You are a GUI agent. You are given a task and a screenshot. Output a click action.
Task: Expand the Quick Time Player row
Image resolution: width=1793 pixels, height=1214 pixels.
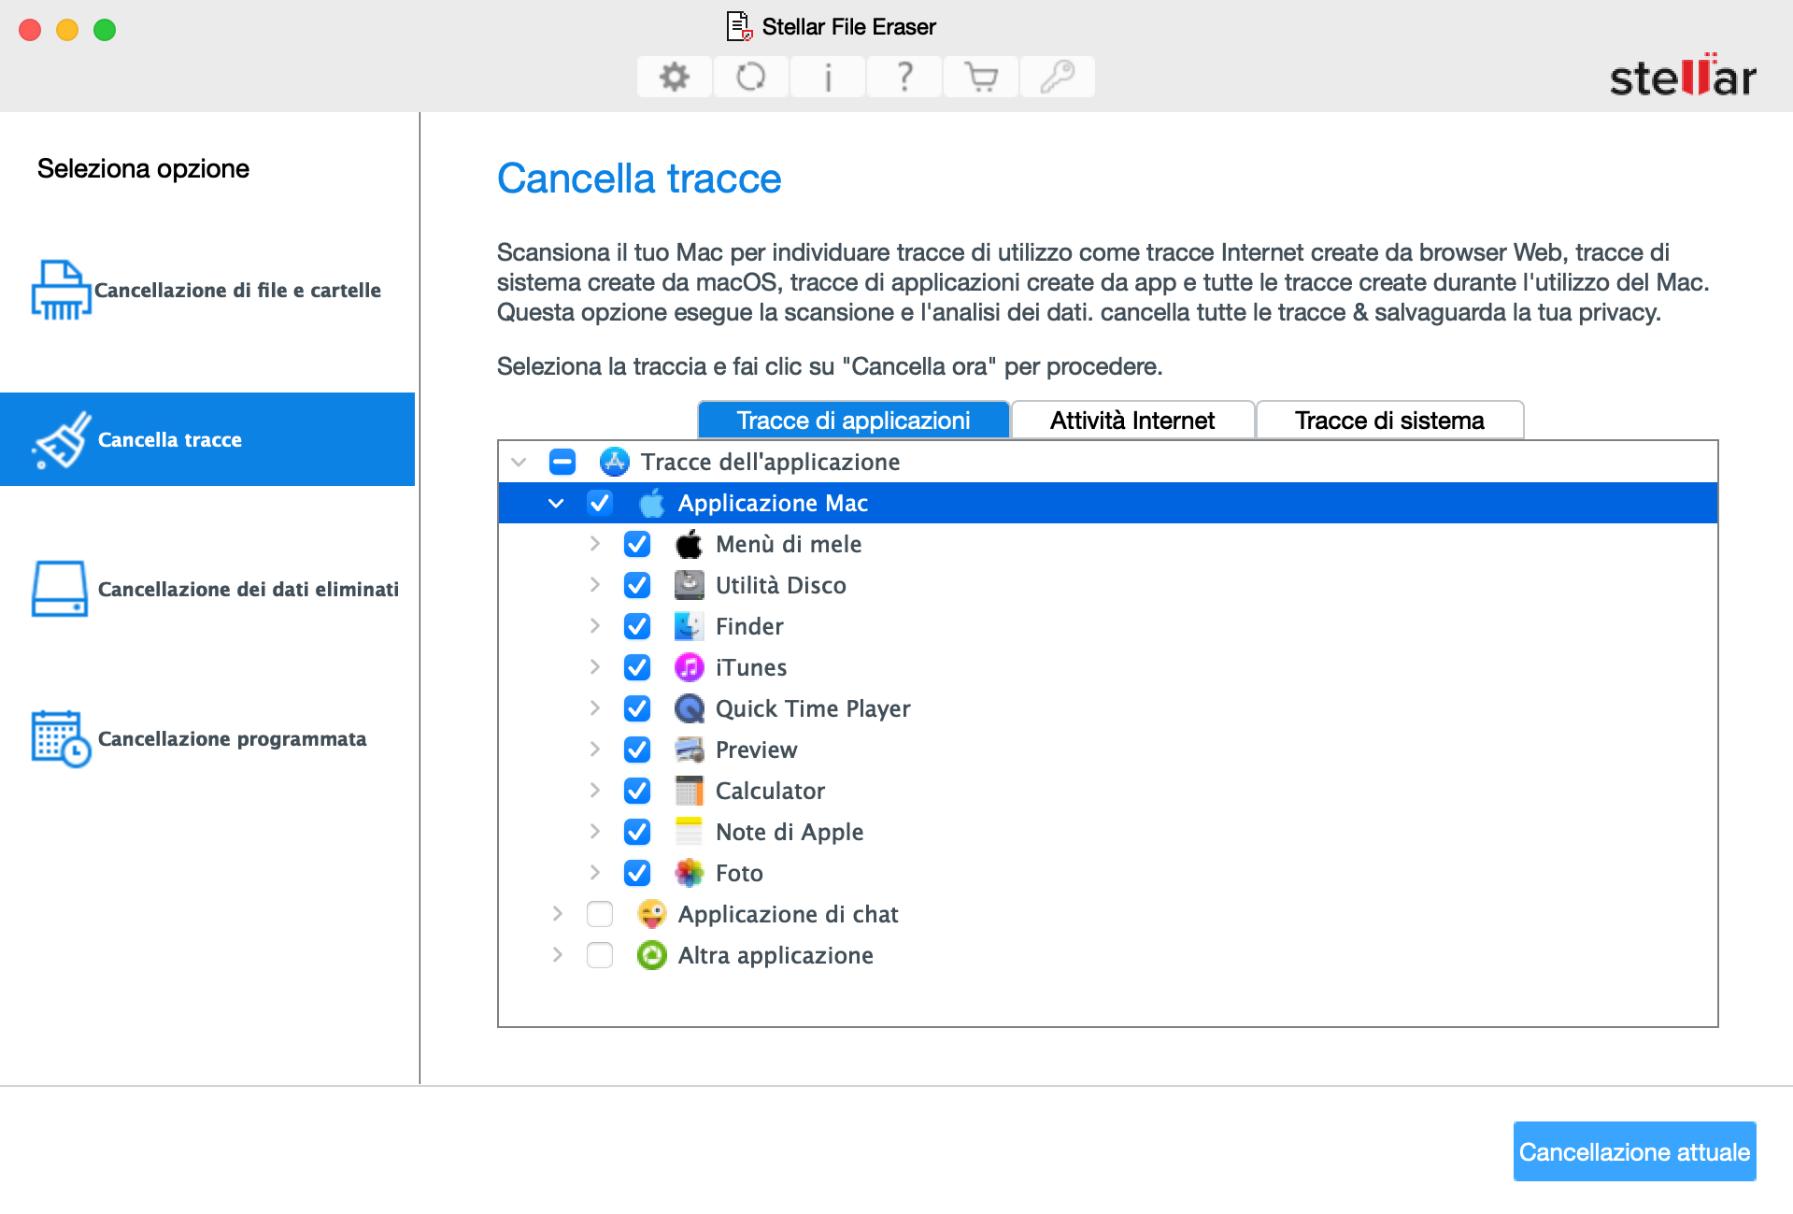(x=594, y=707)
